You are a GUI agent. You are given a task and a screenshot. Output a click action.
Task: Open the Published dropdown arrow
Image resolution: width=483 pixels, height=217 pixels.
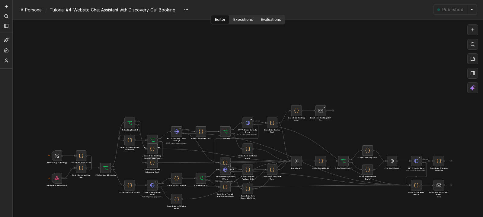[472, 10]
